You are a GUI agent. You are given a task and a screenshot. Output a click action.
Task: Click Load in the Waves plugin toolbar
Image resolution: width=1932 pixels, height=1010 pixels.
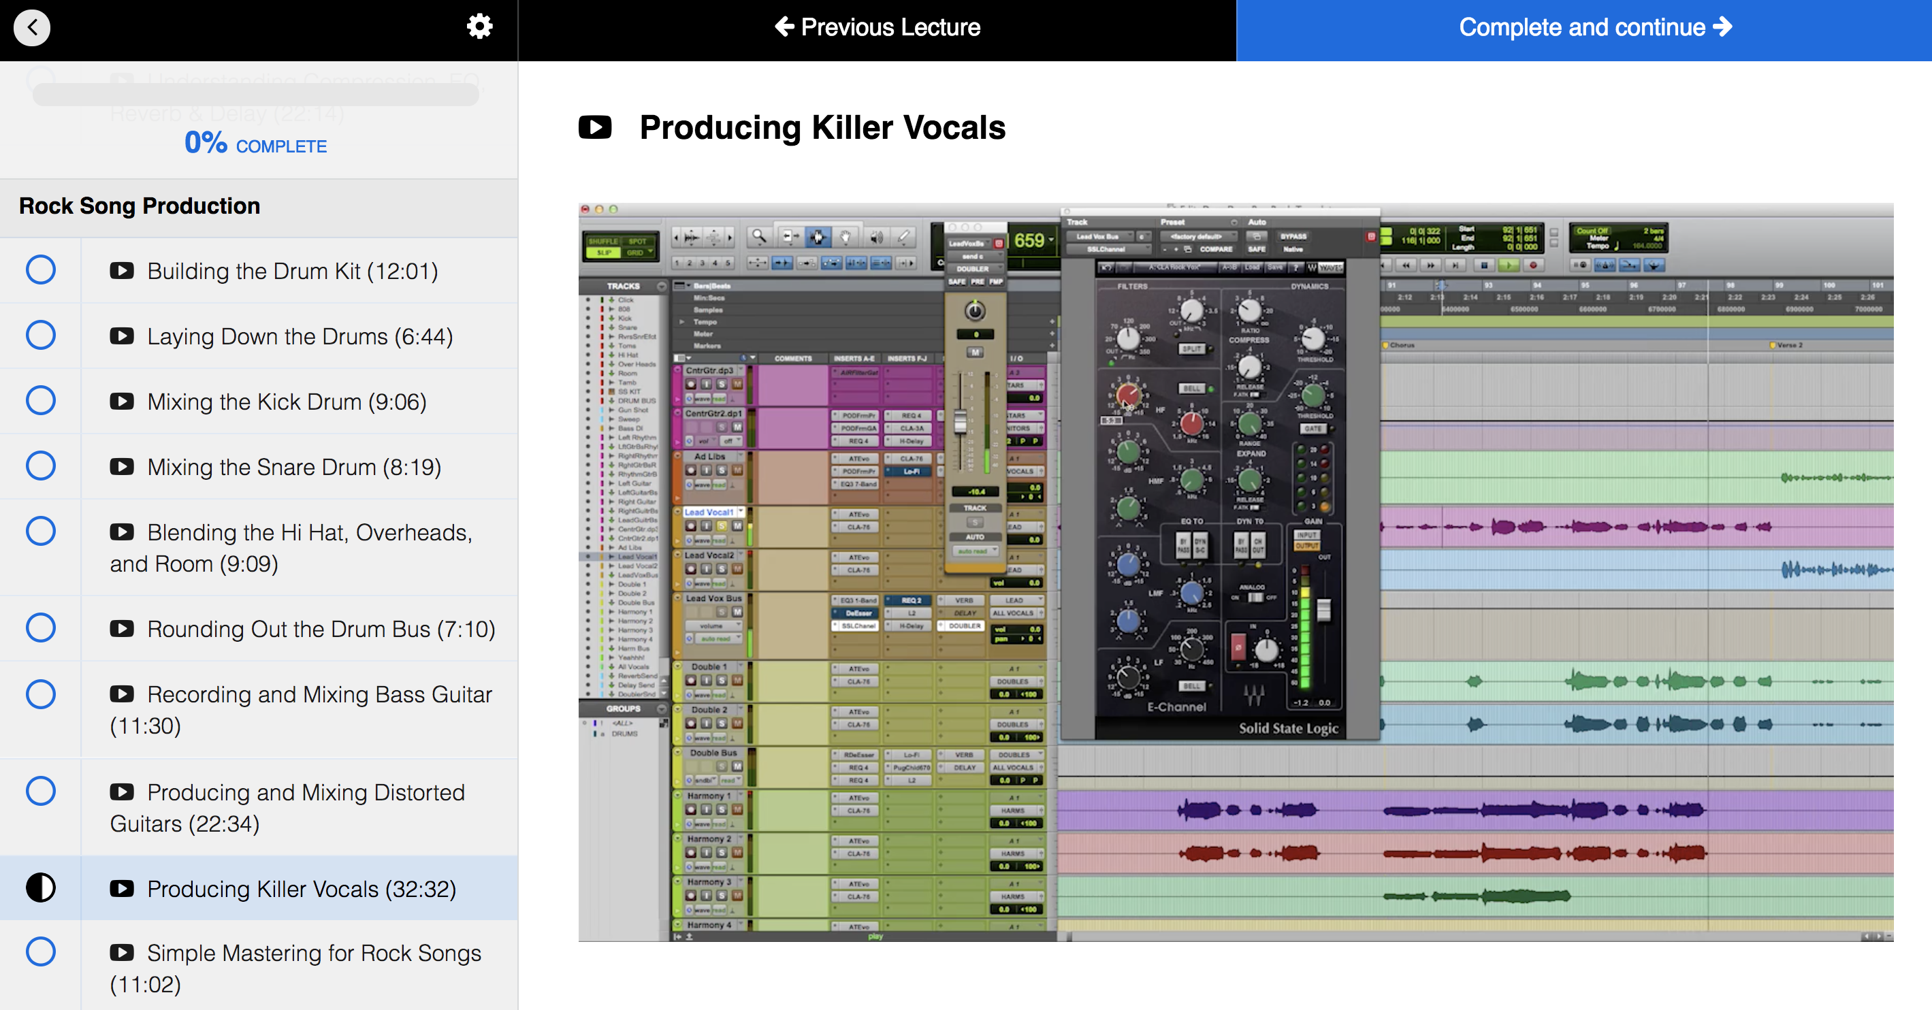point(1252,267)
